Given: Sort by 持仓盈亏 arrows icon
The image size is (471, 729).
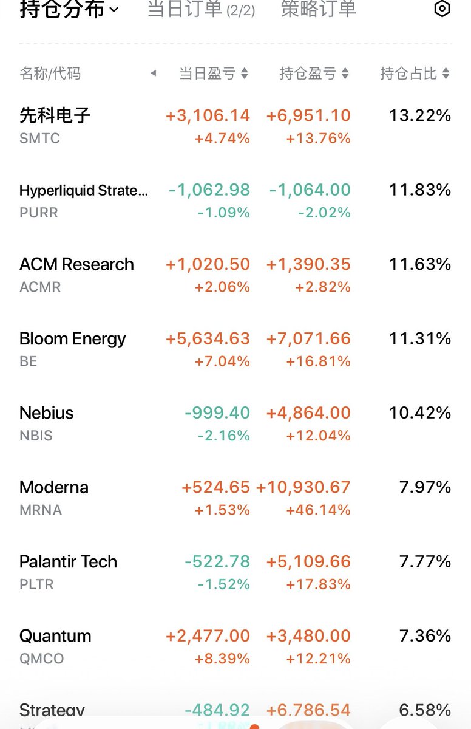Looking at the screenshot, I should click(x=345, y=74).
